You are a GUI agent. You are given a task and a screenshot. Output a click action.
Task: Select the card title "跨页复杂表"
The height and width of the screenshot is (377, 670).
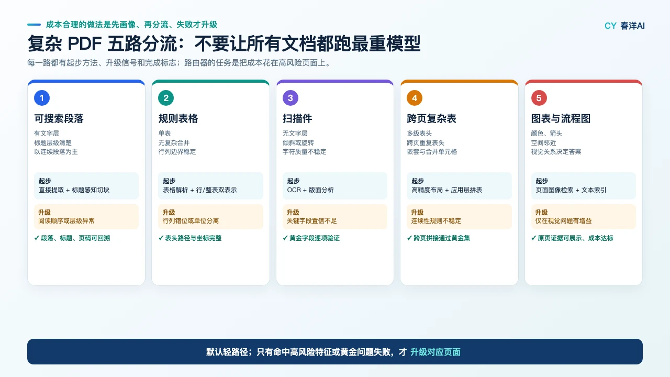pyautogui.click(x=431, y=119)
